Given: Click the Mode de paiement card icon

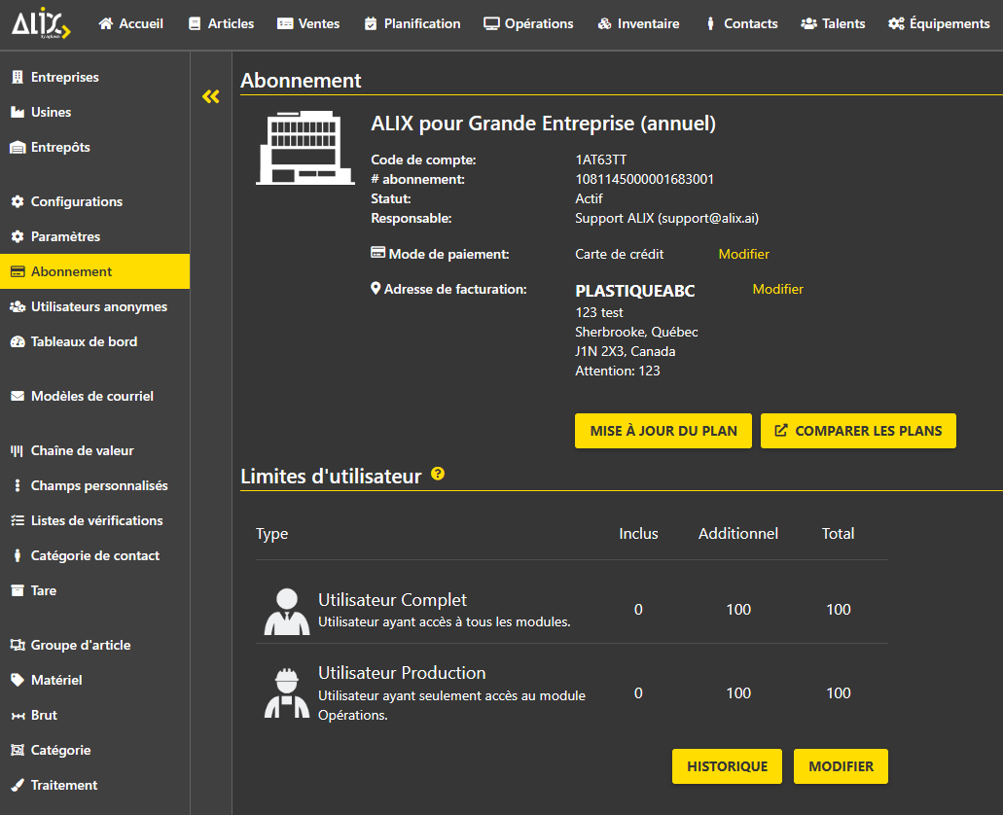Looking at the screenshot, I should [378, 252].
